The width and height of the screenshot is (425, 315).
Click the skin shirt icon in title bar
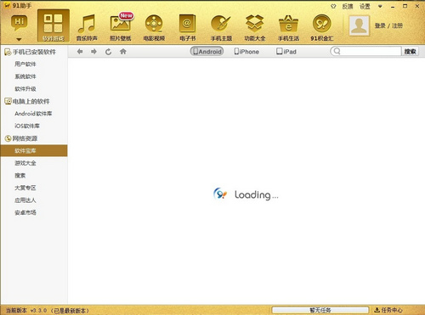click(x=333, y=6)
